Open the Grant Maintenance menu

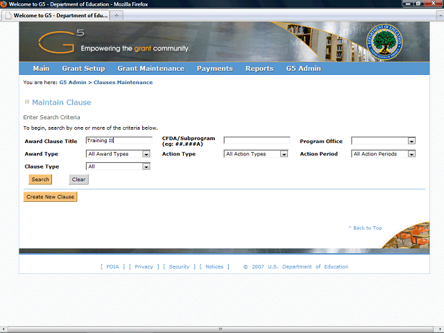(x=151, y=69)
